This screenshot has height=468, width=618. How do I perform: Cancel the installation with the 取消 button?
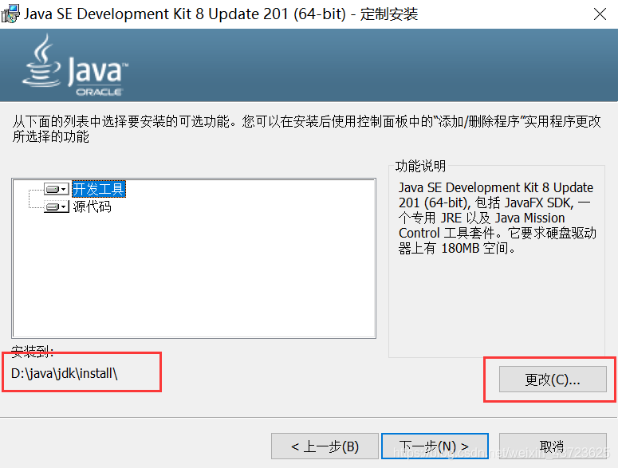click(x=553, y=446)
